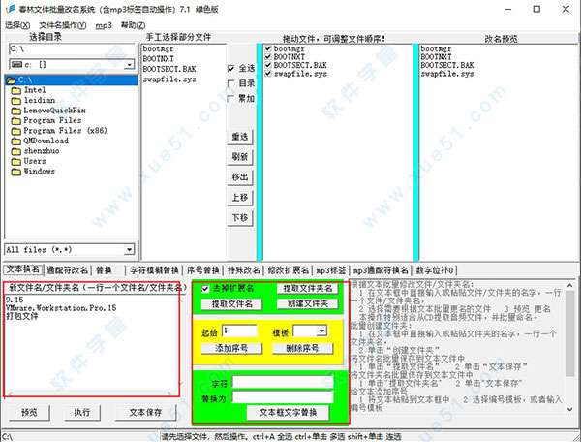Click the 添加序号 button

coord(231,348)
